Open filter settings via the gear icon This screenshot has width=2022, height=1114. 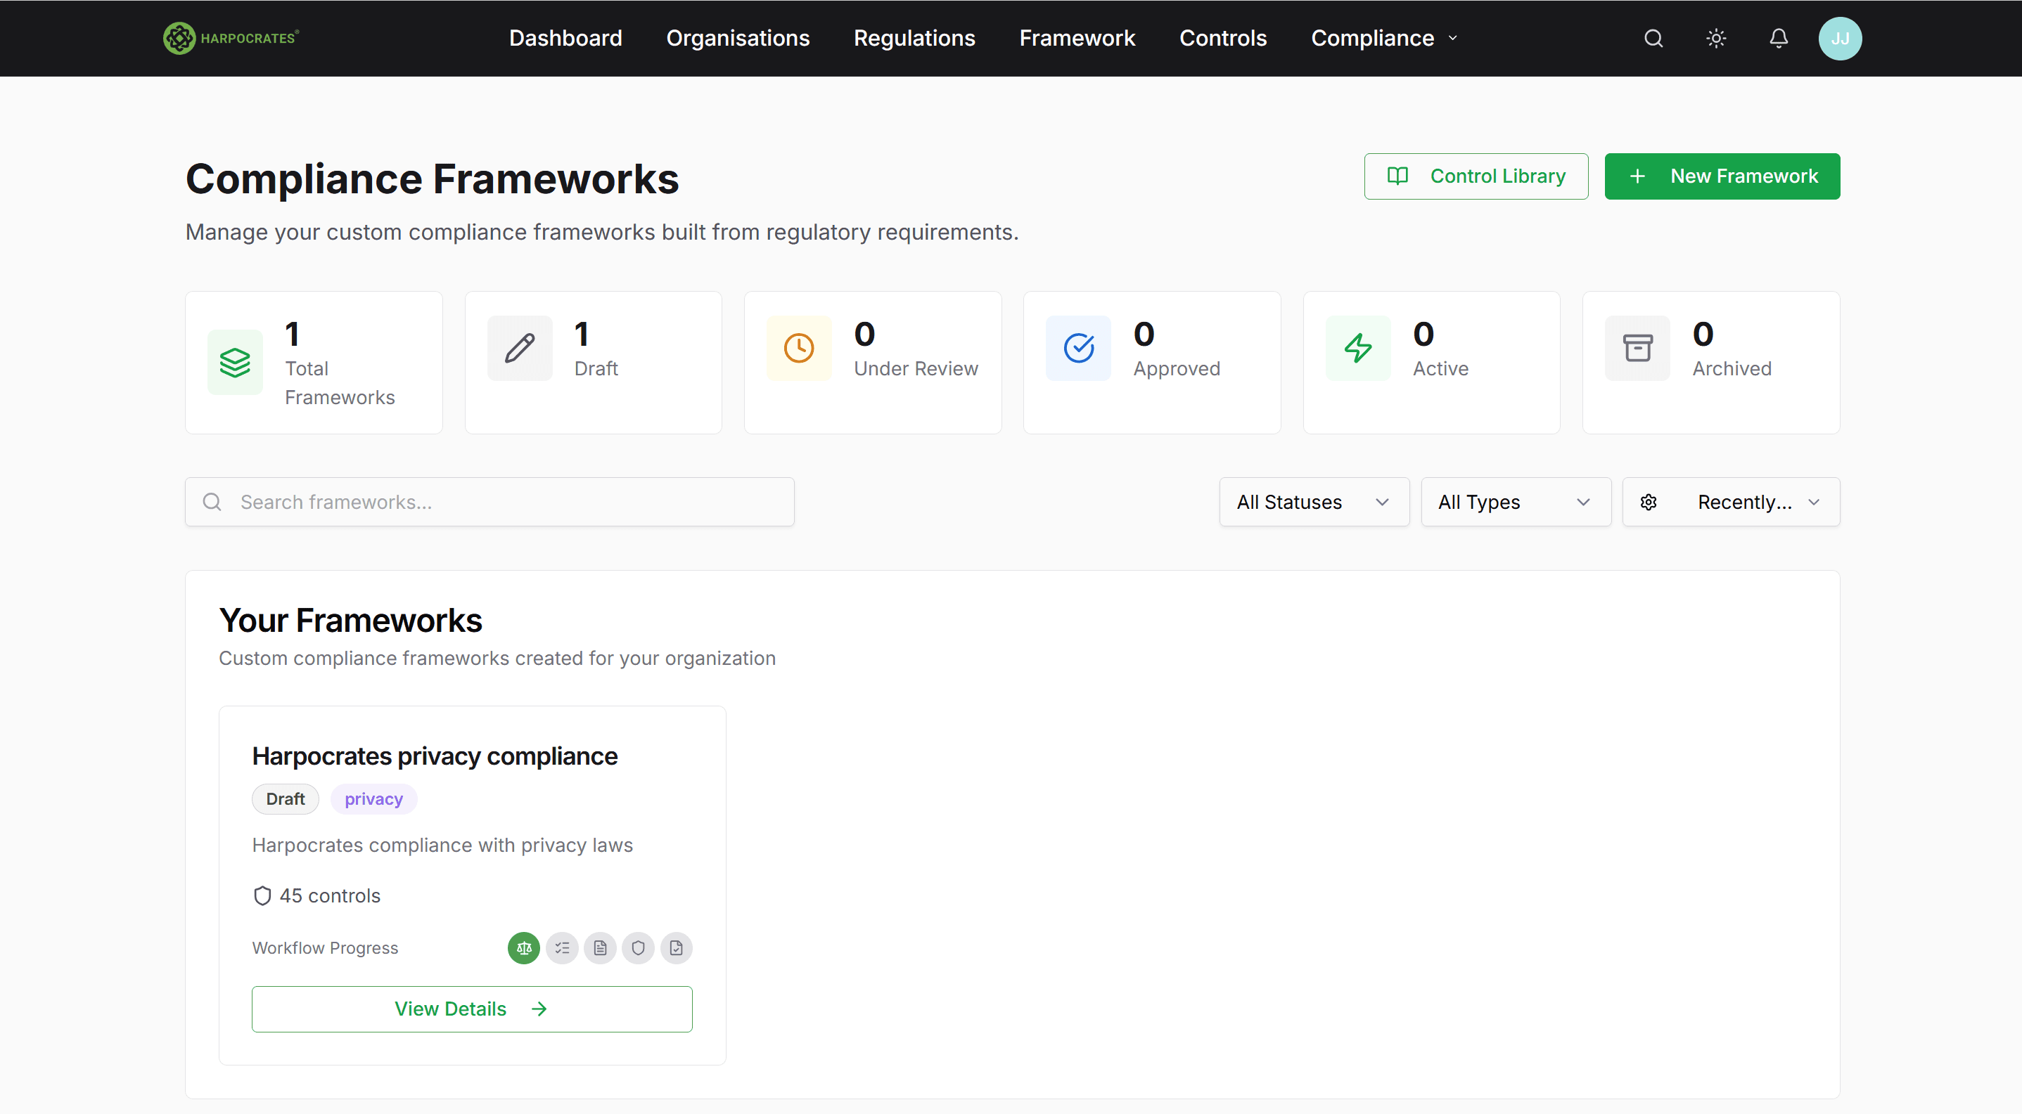point(1649,501)
